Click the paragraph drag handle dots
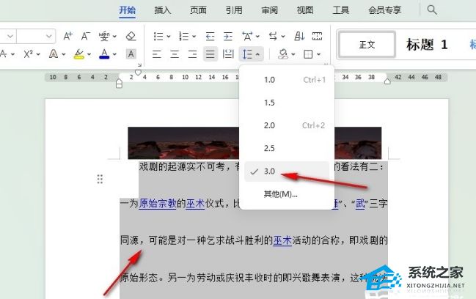The height and width of the screenshot is (299, 476). pos(100,180)
